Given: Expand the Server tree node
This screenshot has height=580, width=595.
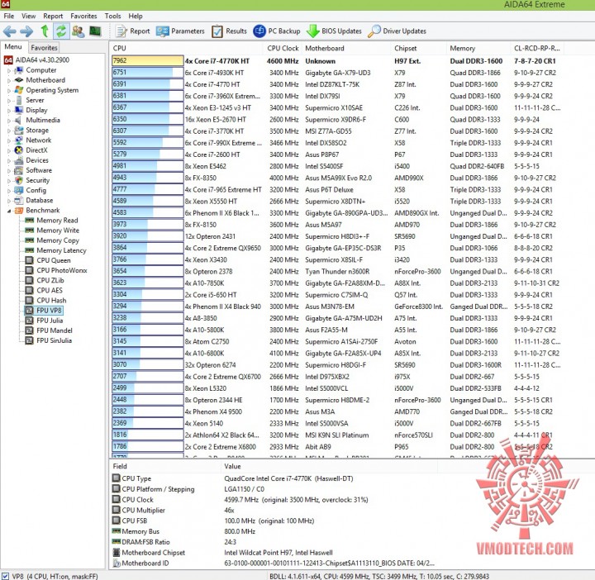Looking at the screenshot, I should tap(9, 101).
